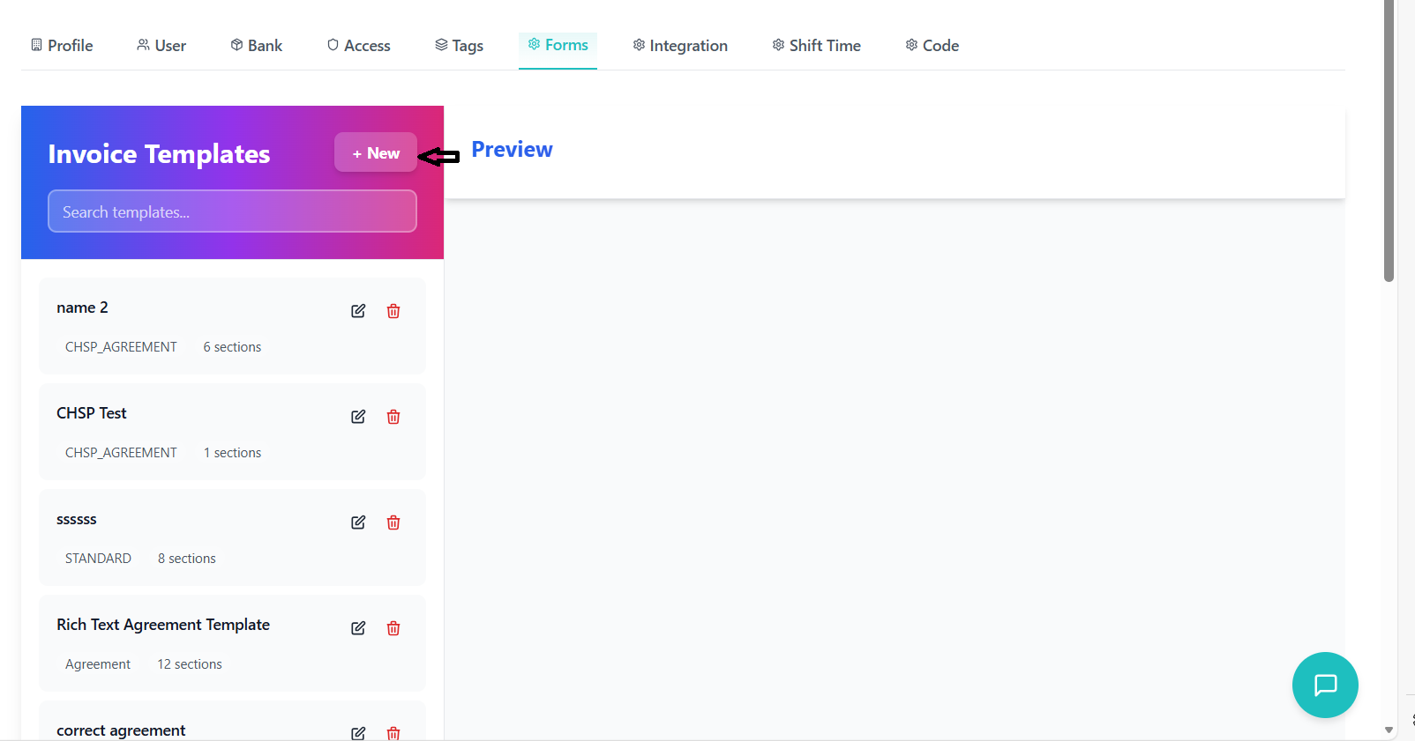This screenshot has height=741, width=1415.
Task: Open the chat support bubble
Action: 1324,685
